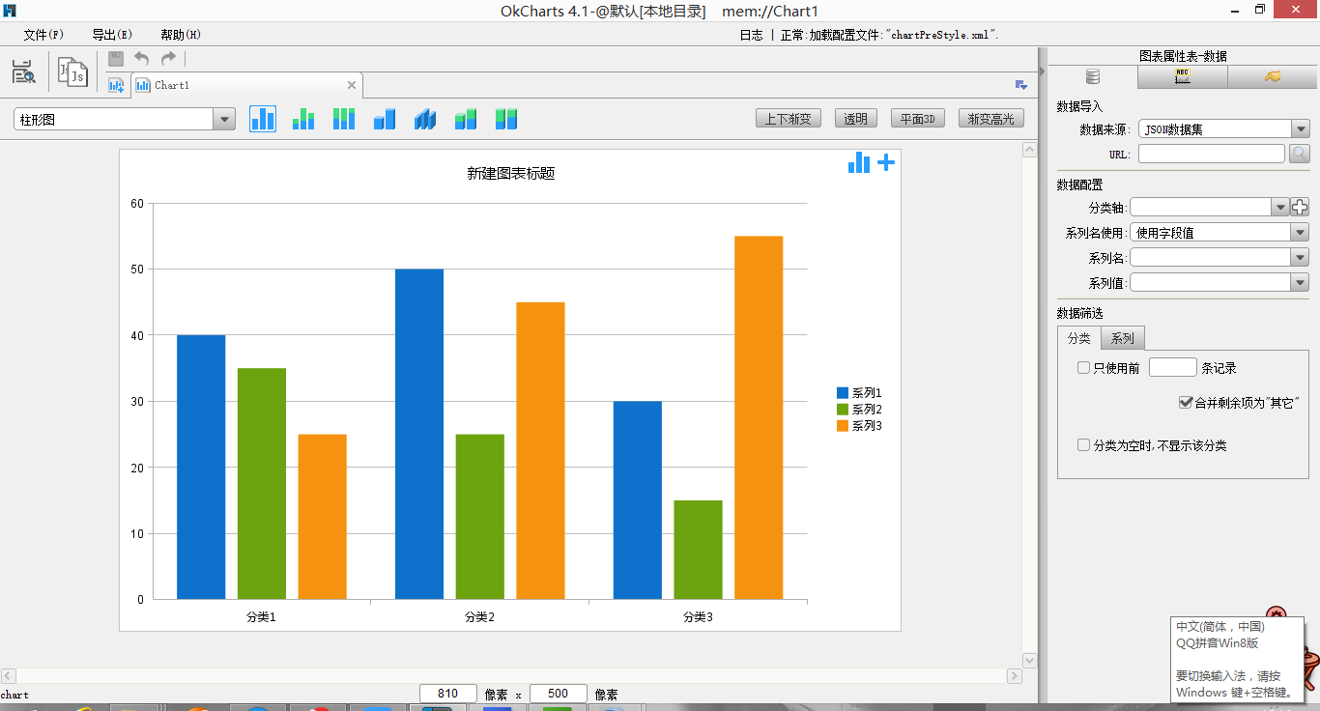Open the ABC chart style properties tab
The image size is (1320, 711).
(x=1183, y=77)
